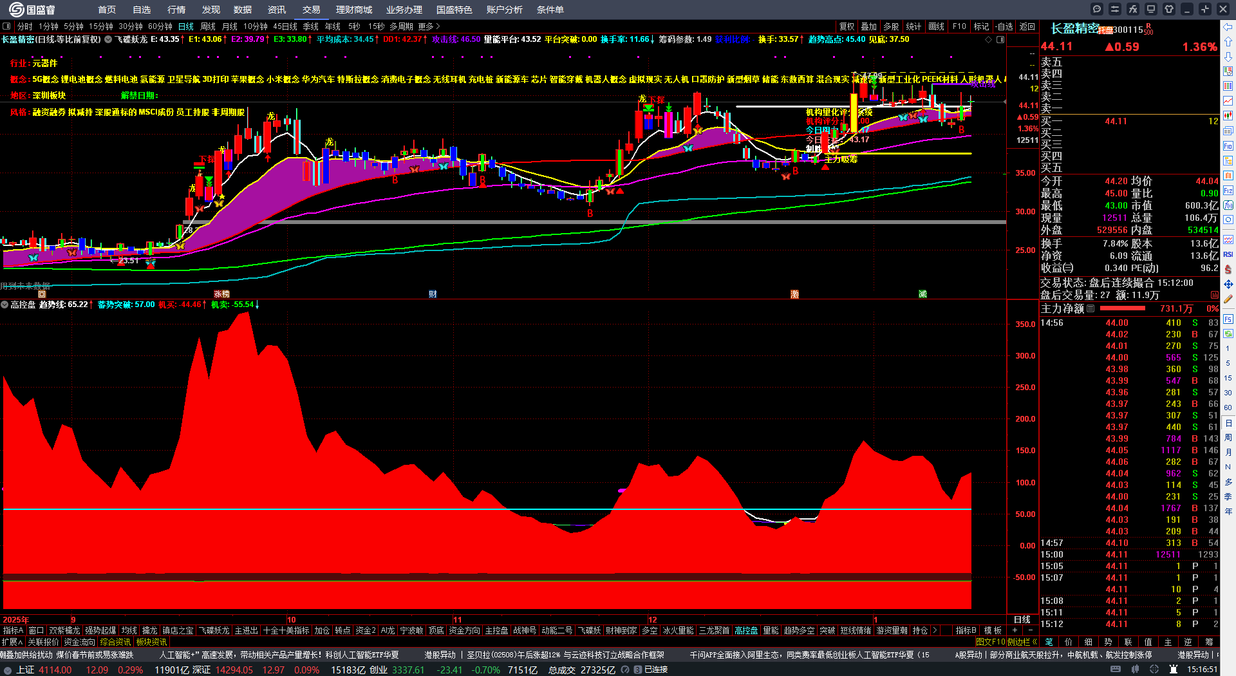Image resolution: width=1236 pixels, height=676 pixels.
Task: Click the red 主力净额 progress bar
Action: click(x=1121, y=308)
